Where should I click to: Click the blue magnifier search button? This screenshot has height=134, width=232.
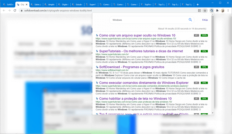(190, 20)
